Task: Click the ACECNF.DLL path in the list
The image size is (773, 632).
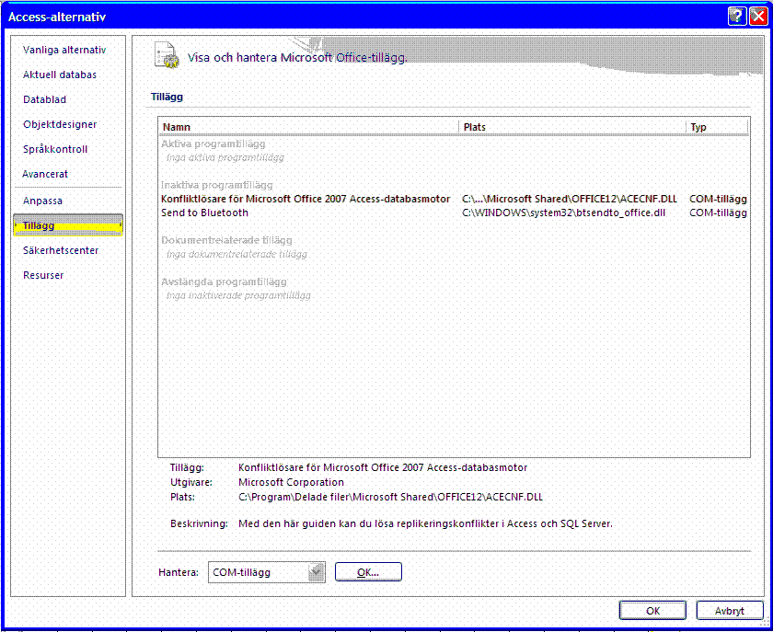Action: tap(570, 199)
